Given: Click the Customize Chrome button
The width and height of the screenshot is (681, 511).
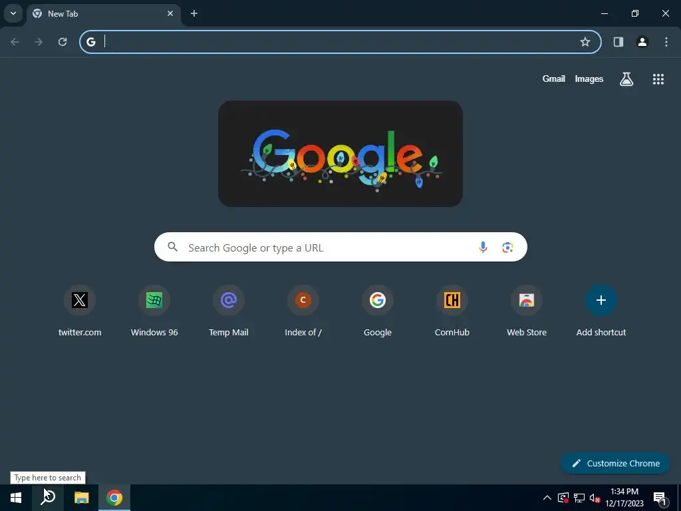Looking at the screenshot, I should [x=615, y=463].
